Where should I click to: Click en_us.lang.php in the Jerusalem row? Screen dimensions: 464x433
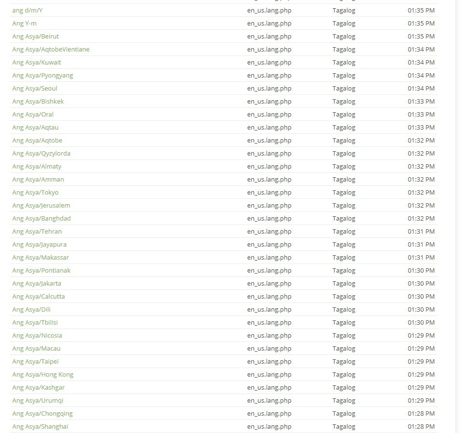(269, 205)
